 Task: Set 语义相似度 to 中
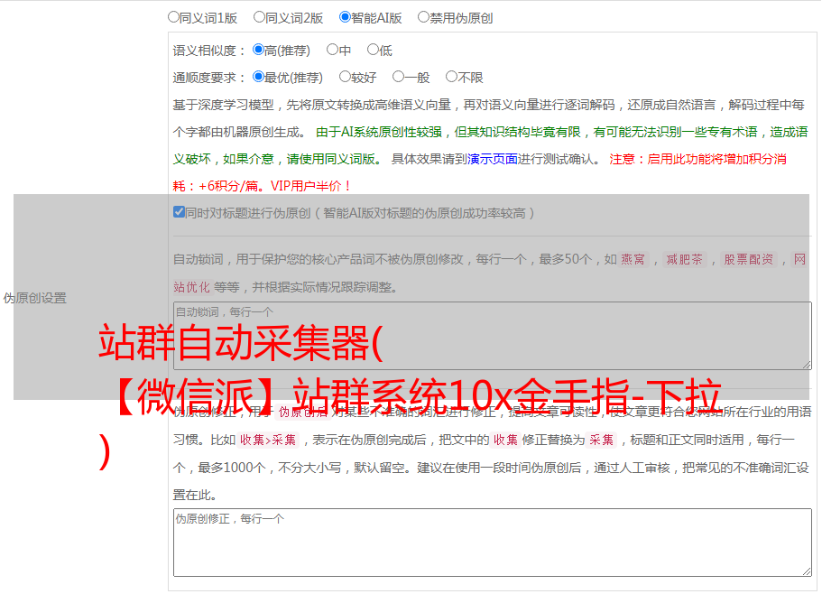332,50
